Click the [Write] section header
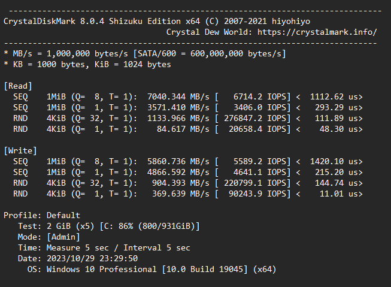The height and width of the screenshot is (287, 391). [x=20, y=151]
